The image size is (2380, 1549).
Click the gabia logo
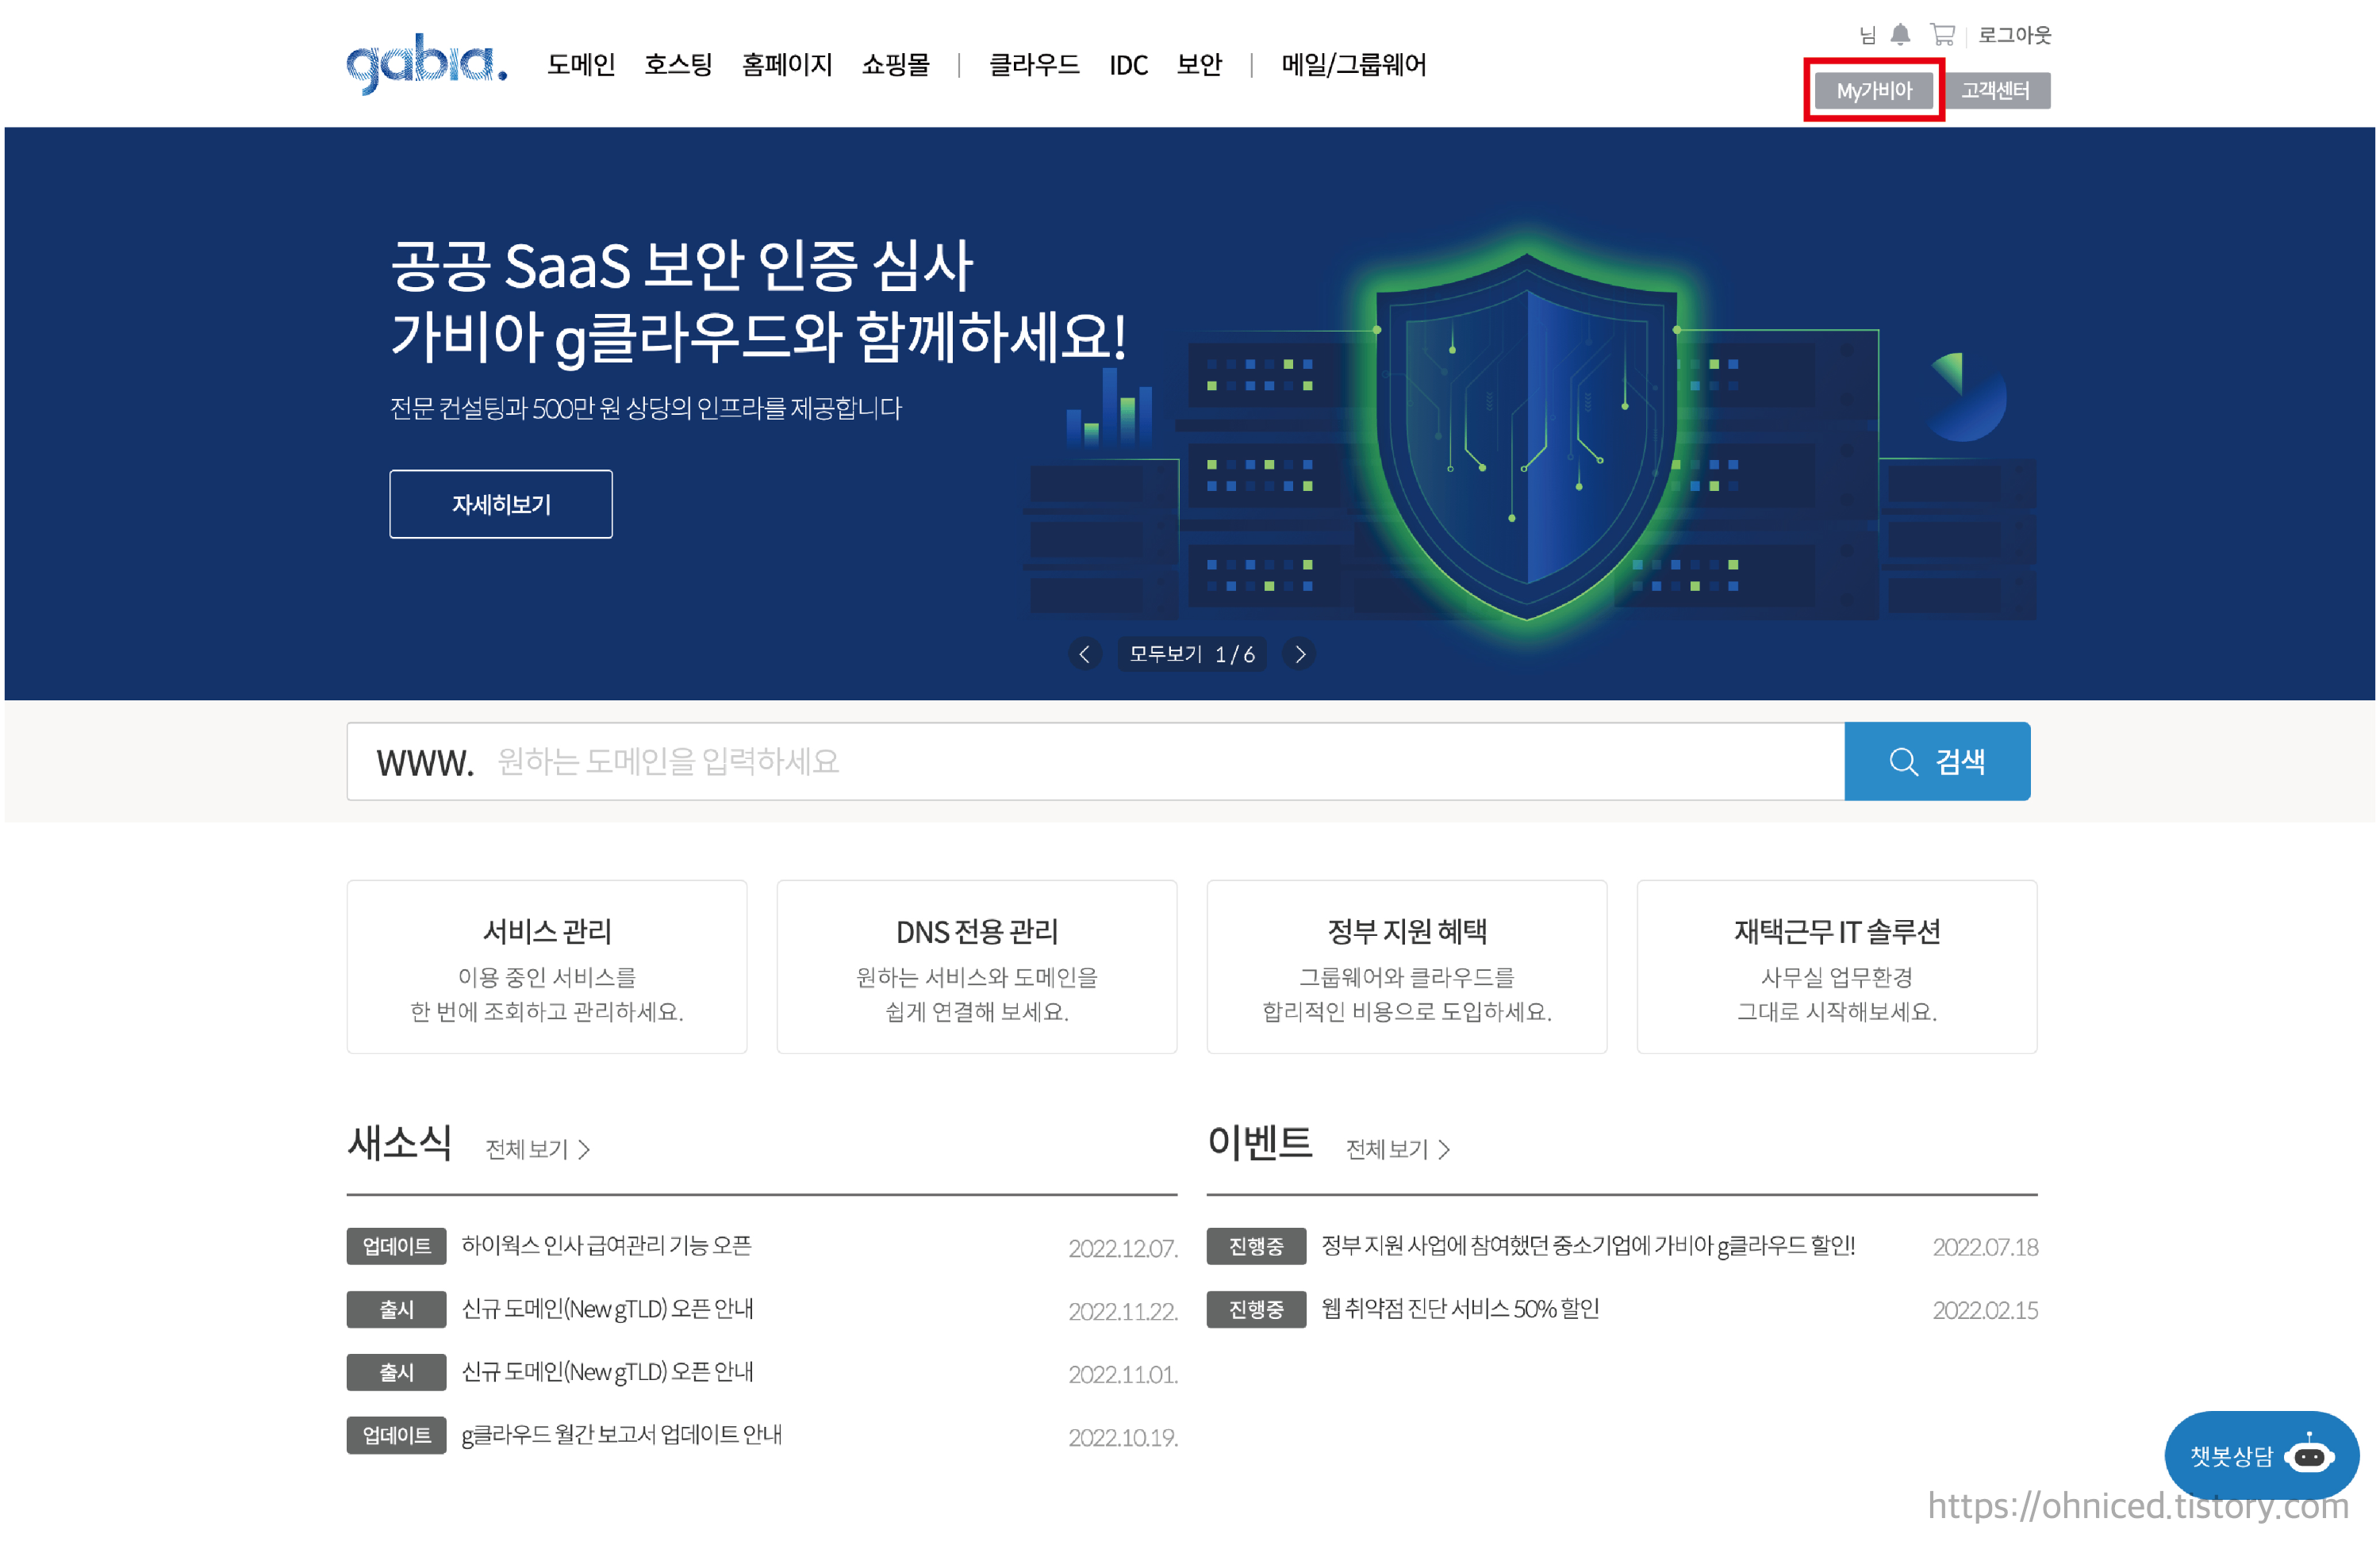click(427, 63)
